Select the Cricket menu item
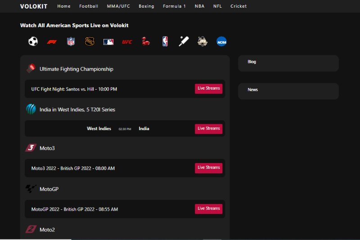 coord(238,6)
